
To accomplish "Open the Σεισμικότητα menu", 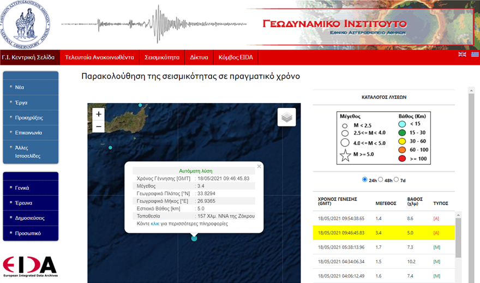I will click(162, 57).
